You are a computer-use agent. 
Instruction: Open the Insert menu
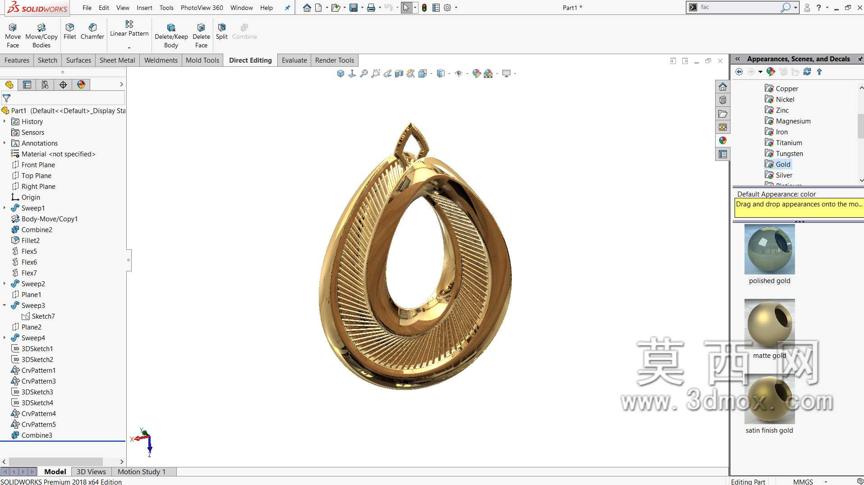pyautogui.click(x=144, y=8)
